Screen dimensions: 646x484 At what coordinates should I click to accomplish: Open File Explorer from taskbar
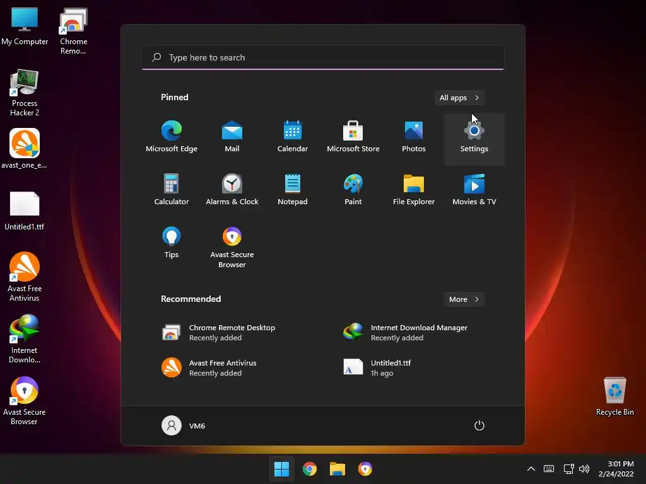(337, 469)
